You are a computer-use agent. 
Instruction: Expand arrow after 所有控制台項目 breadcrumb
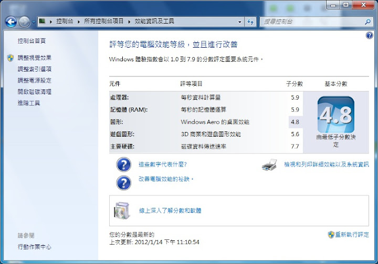[x=129, y=21]
